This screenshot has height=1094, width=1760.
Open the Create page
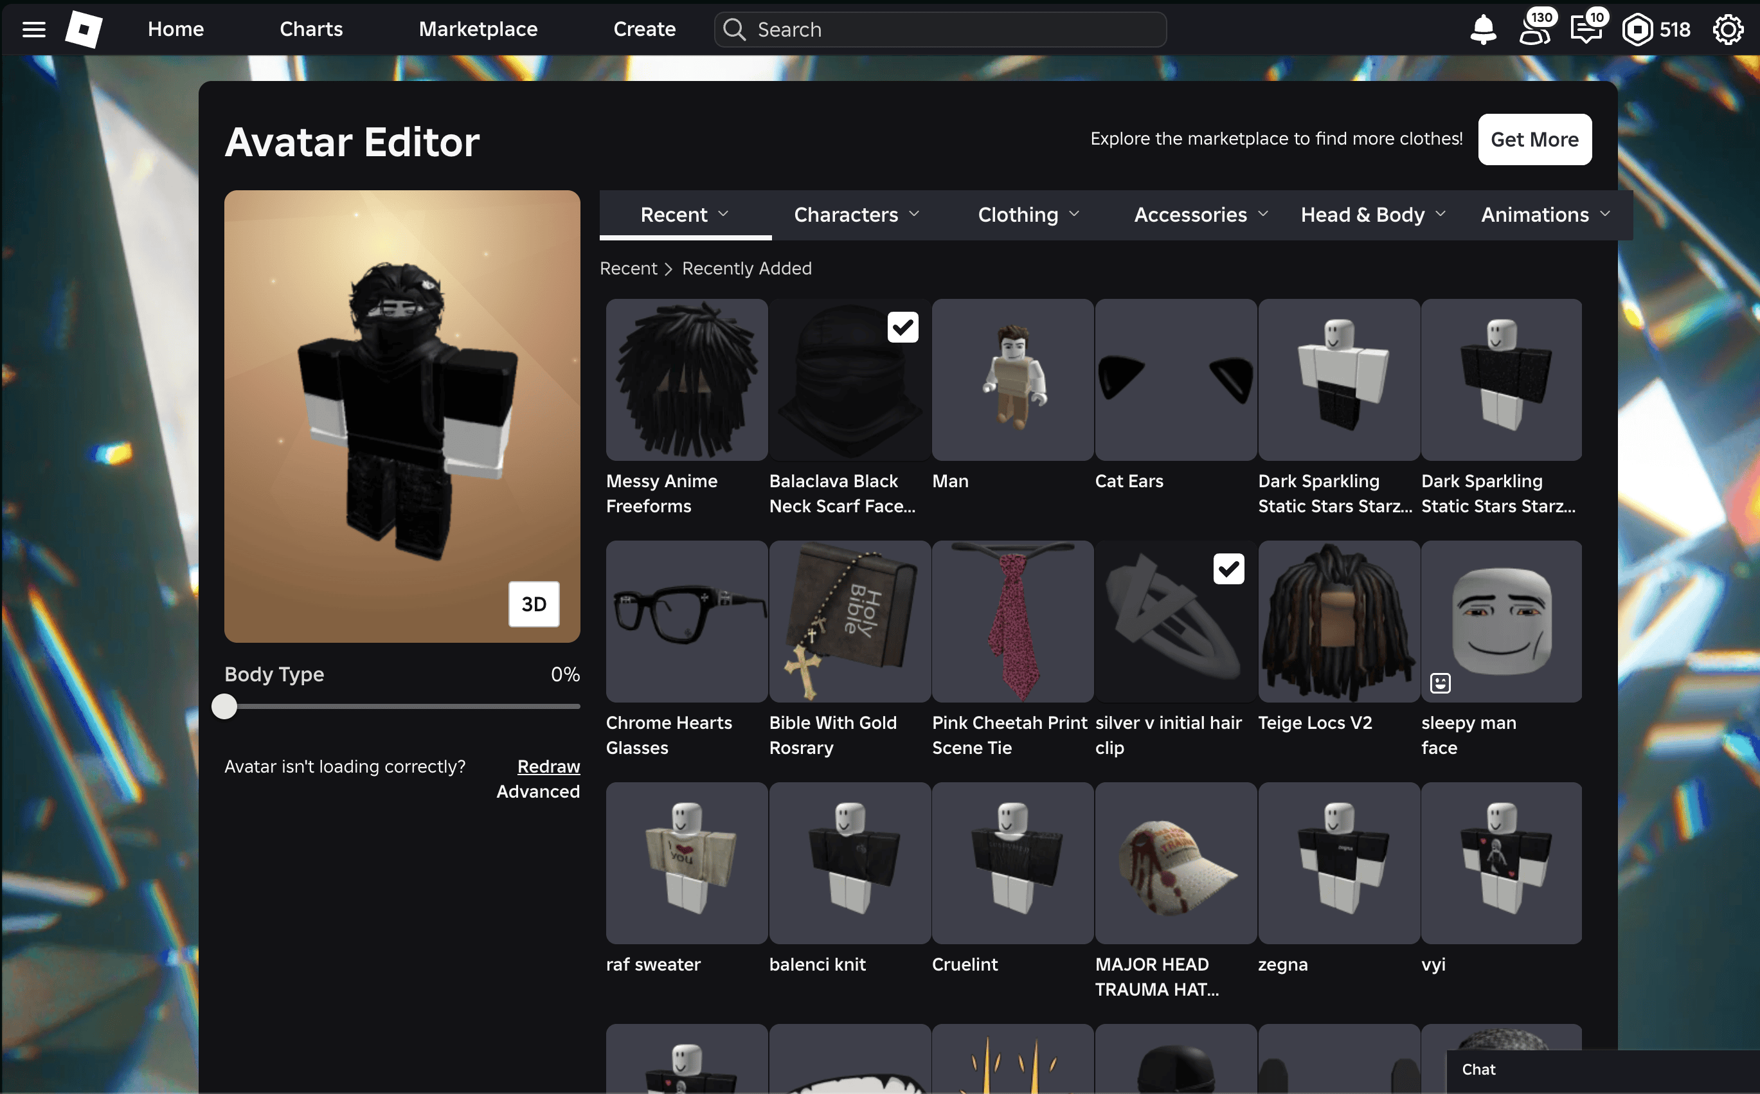point(645,29)
